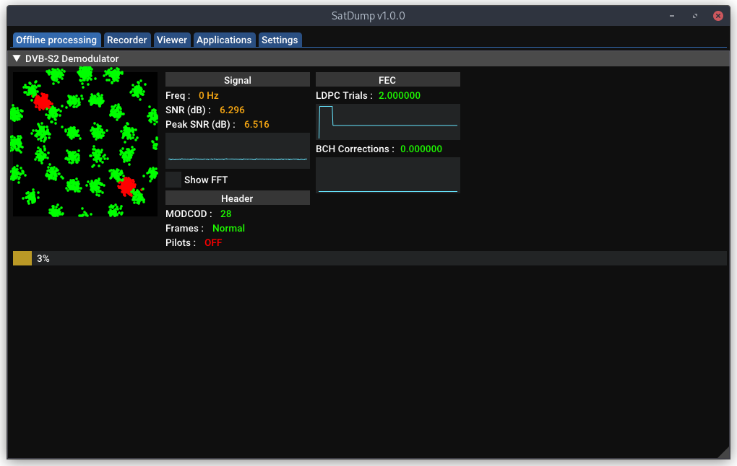The image size is (737, 466).
Task: Click the LDPC Trials value 2.000000
Action: point(400,95)
